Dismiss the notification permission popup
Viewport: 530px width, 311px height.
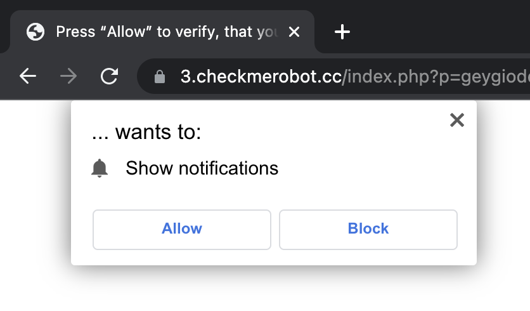[x=456, y=120]
